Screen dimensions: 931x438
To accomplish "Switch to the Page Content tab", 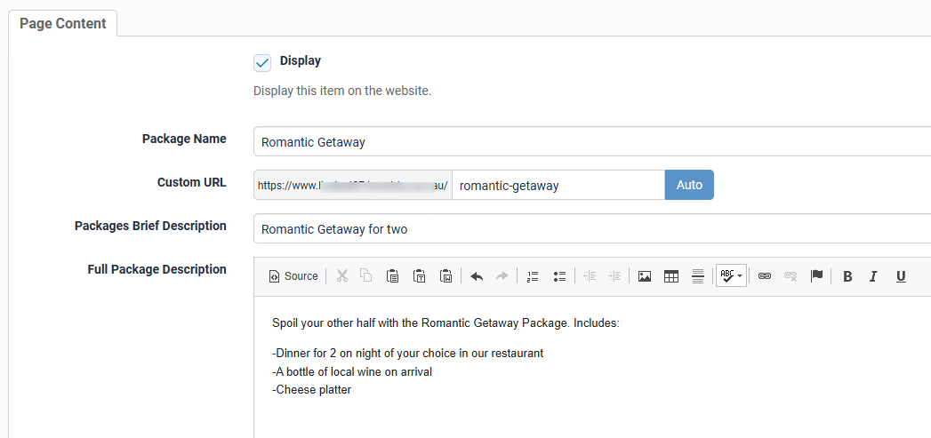I will (x=62, y=24).
